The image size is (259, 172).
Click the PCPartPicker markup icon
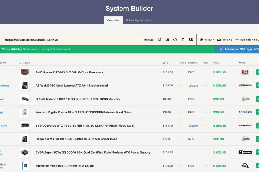coord(159,39)
